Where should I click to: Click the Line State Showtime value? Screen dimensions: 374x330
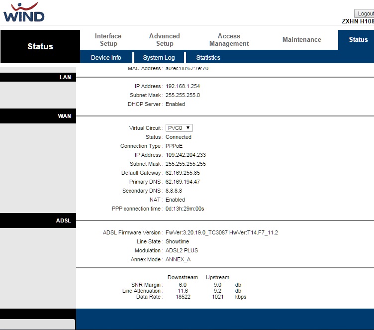click(177, 241)
